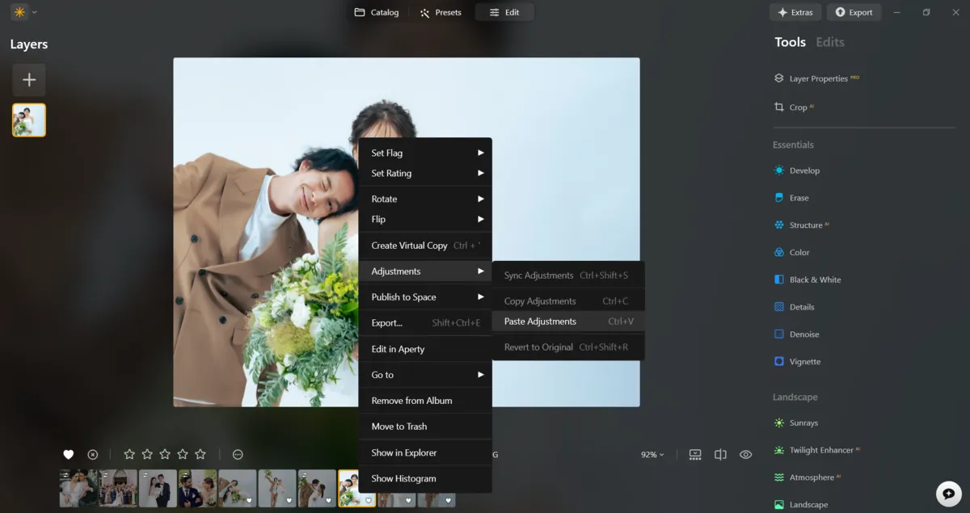Expand the Set Rating submenu
970x513 pixels.
point(425,173)
